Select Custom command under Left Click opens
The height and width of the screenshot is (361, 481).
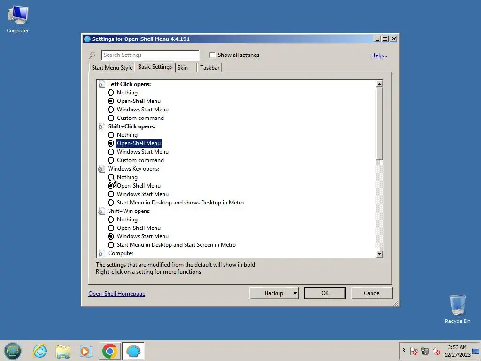tap(111, 118)
